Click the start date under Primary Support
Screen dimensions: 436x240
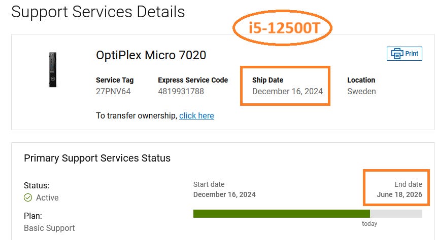pyautogui.click(x=224, y=194)
